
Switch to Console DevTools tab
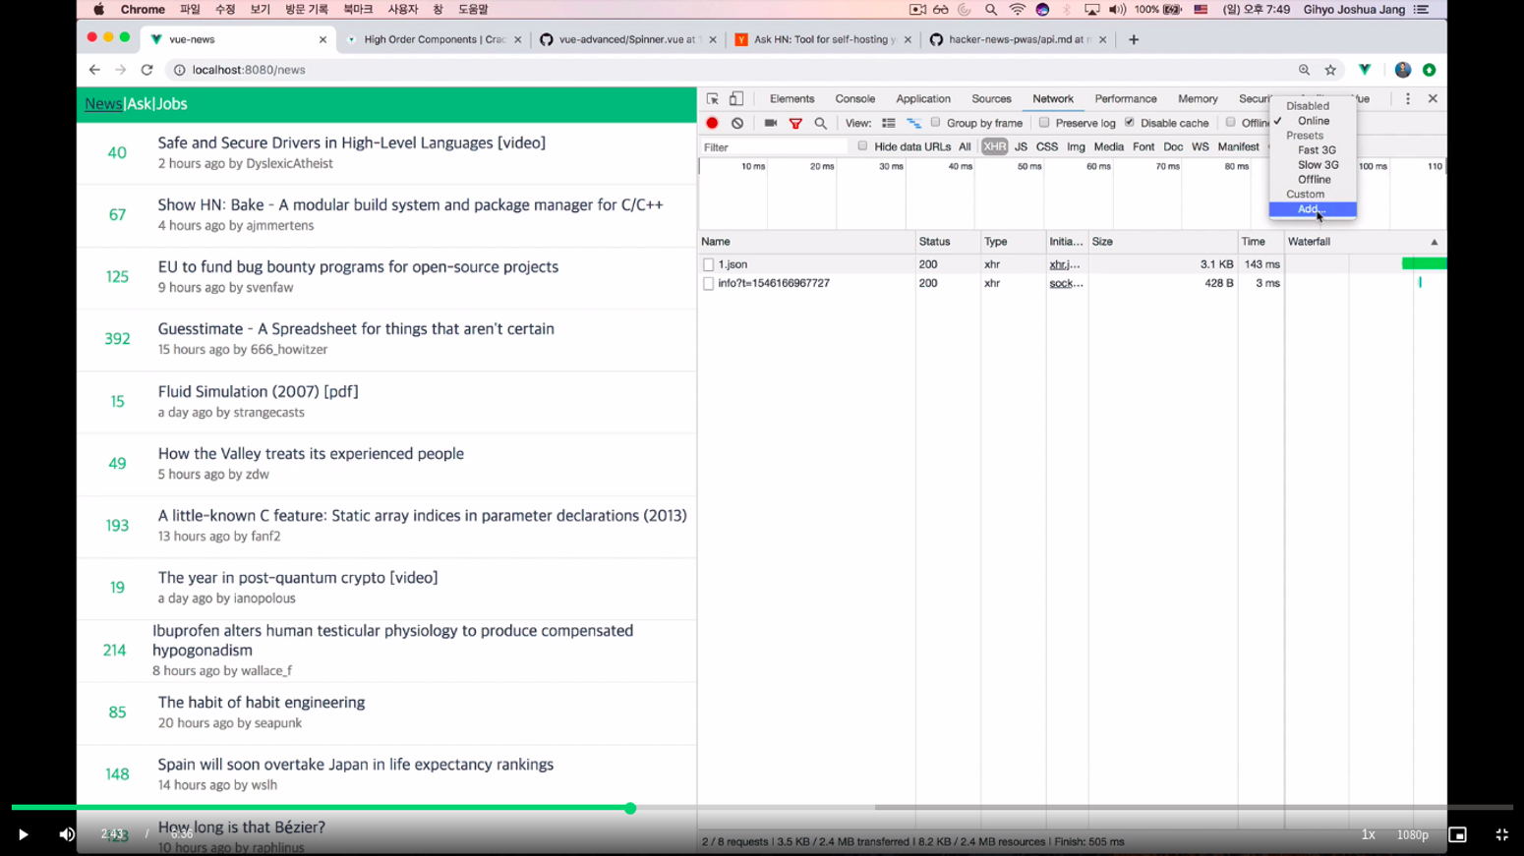tap(854, 99)
